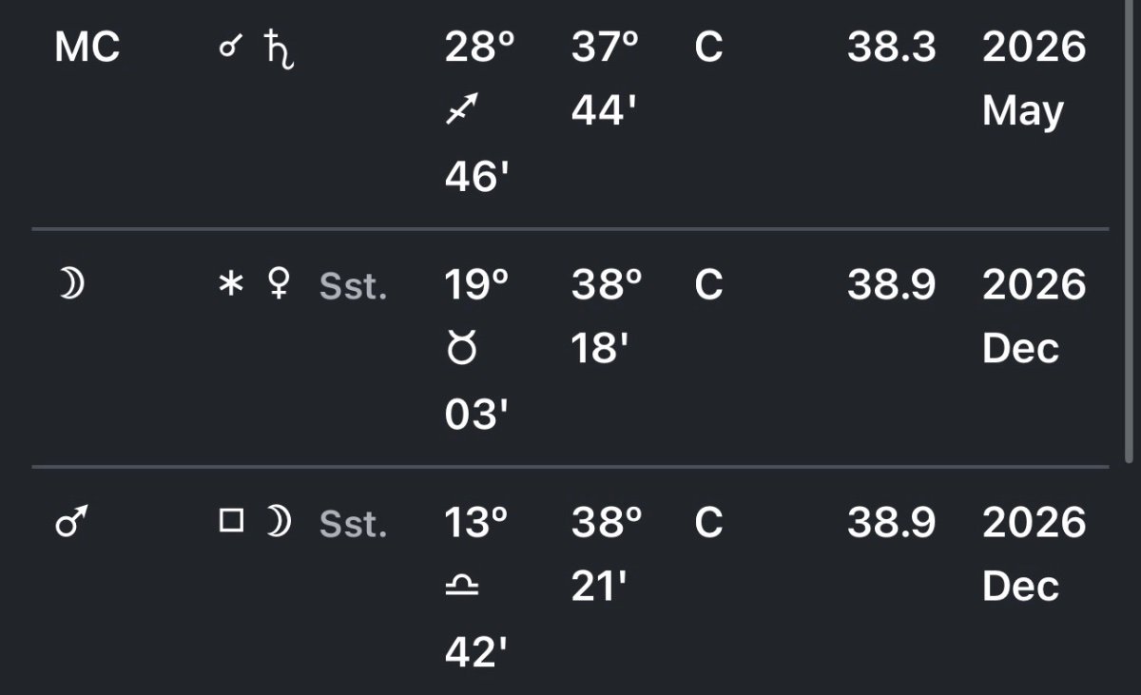The width and height of the screenshot is (1141, 695).
Task: Click the 38° 21' arc value
Action: point(607,555)
